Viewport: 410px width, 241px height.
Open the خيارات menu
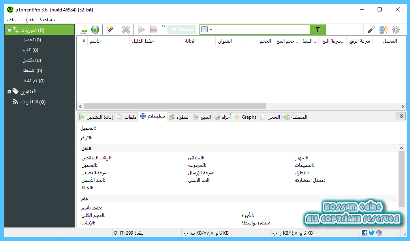click(28, 20)
